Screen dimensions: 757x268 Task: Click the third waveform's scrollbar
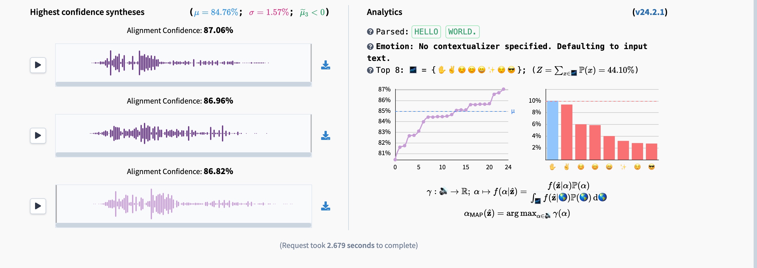click(x=183, y=225)
